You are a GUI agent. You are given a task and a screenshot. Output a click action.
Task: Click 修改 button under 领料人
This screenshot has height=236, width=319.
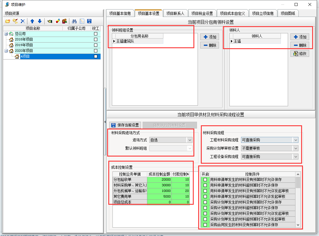[x=300, y=54]
